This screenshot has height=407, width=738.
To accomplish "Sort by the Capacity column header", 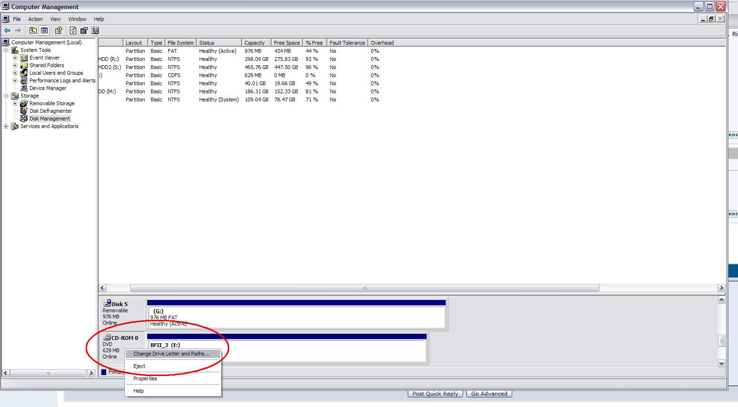I will point(256,43).
